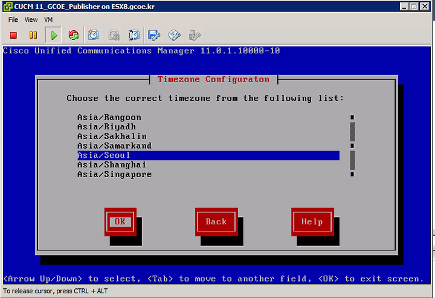Open the File menu

point(13,20)
